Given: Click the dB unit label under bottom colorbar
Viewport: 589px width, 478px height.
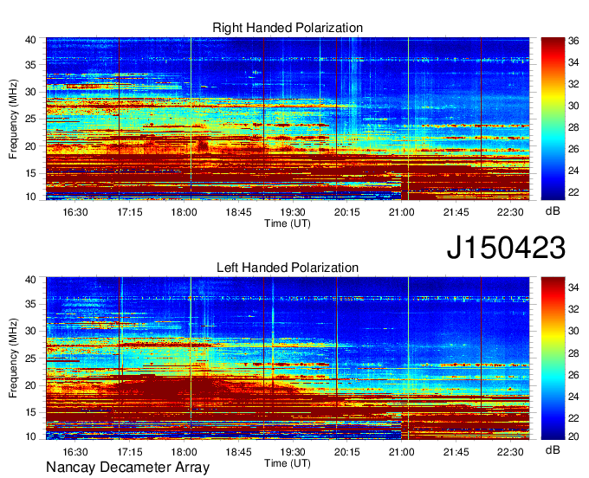Looking at the screenshot, I should pyautogui.click(x=553, y=449).
